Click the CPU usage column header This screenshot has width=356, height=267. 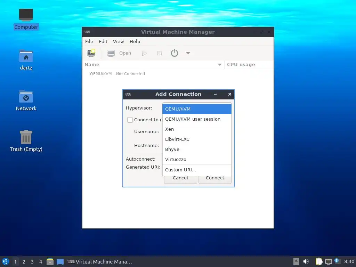pos(249,64)
